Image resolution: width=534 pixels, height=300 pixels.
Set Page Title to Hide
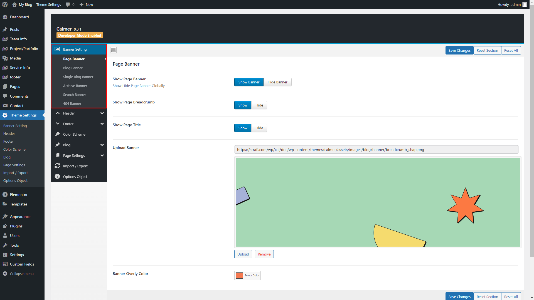(259, 128)
